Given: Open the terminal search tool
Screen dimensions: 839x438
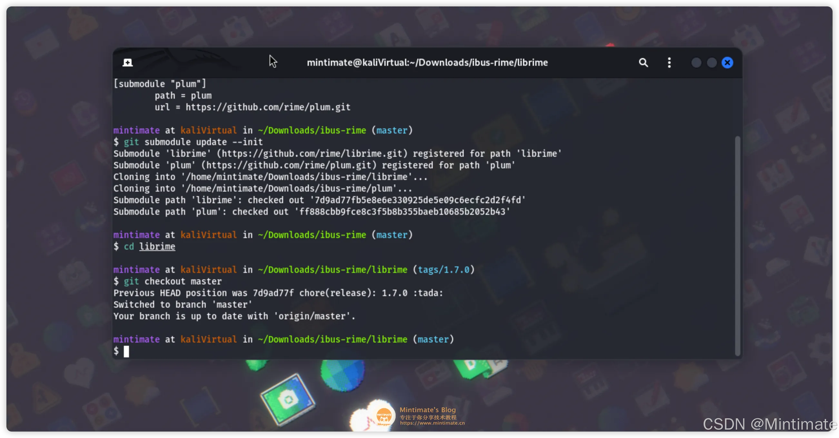Looking at the screenshot, I should coord(643,63).
